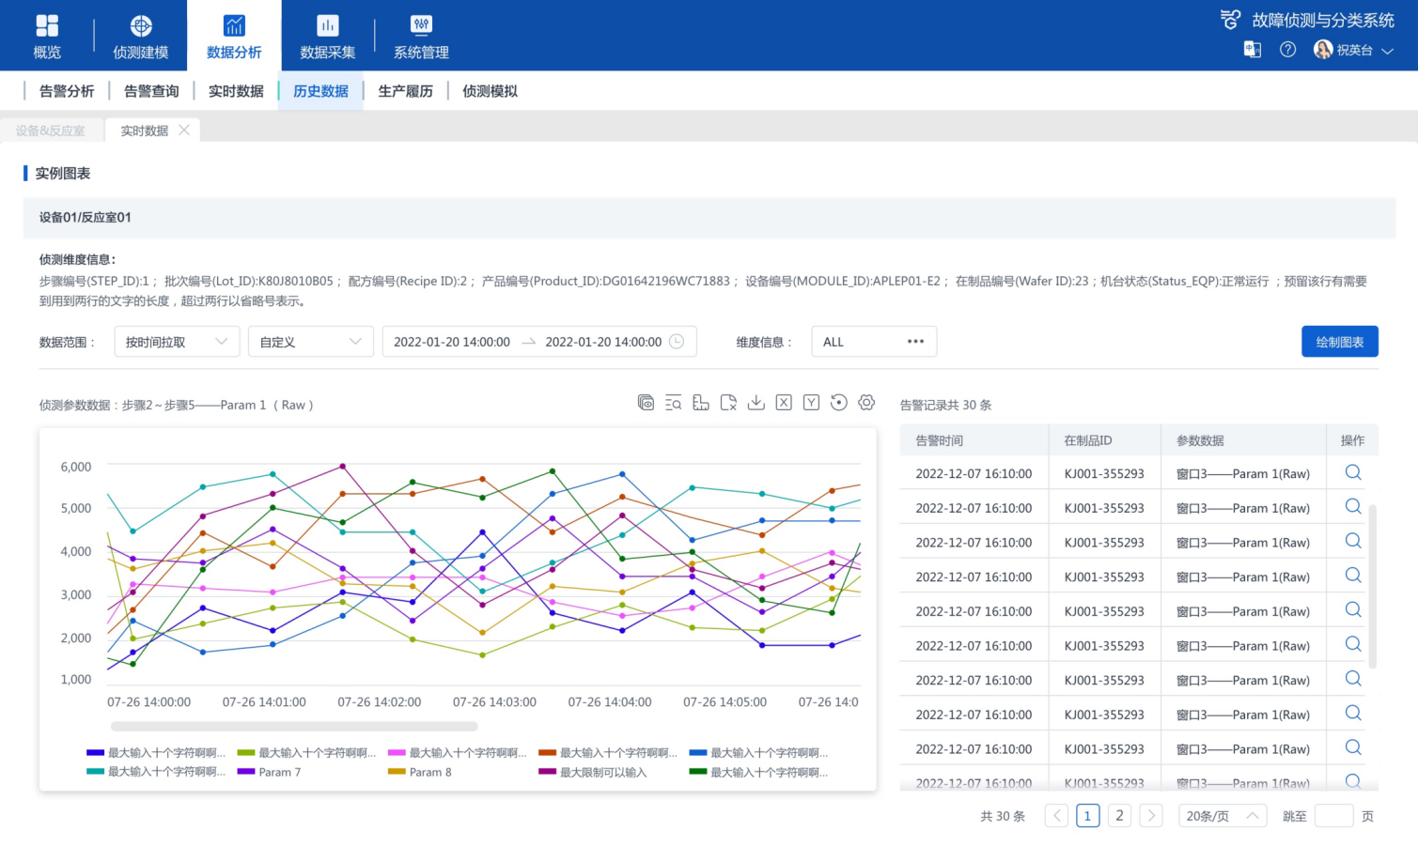Expand the 按时间拉取 dropdown
The image size is (1418, 846).
pyautogui.click(x=177, y=342)
